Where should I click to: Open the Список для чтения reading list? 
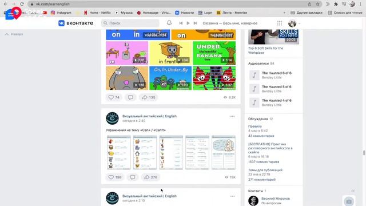(x=345, y=13)
